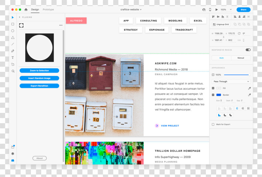
Task: Align selection to vertical middle
Action: (218, 17)
